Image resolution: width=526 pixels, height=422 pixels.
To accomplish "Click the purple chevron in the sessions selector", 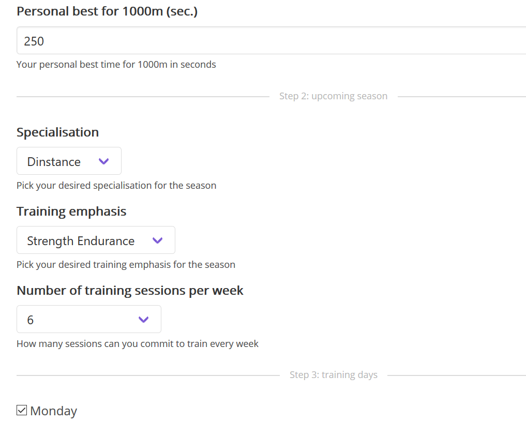I will point(144,320).
